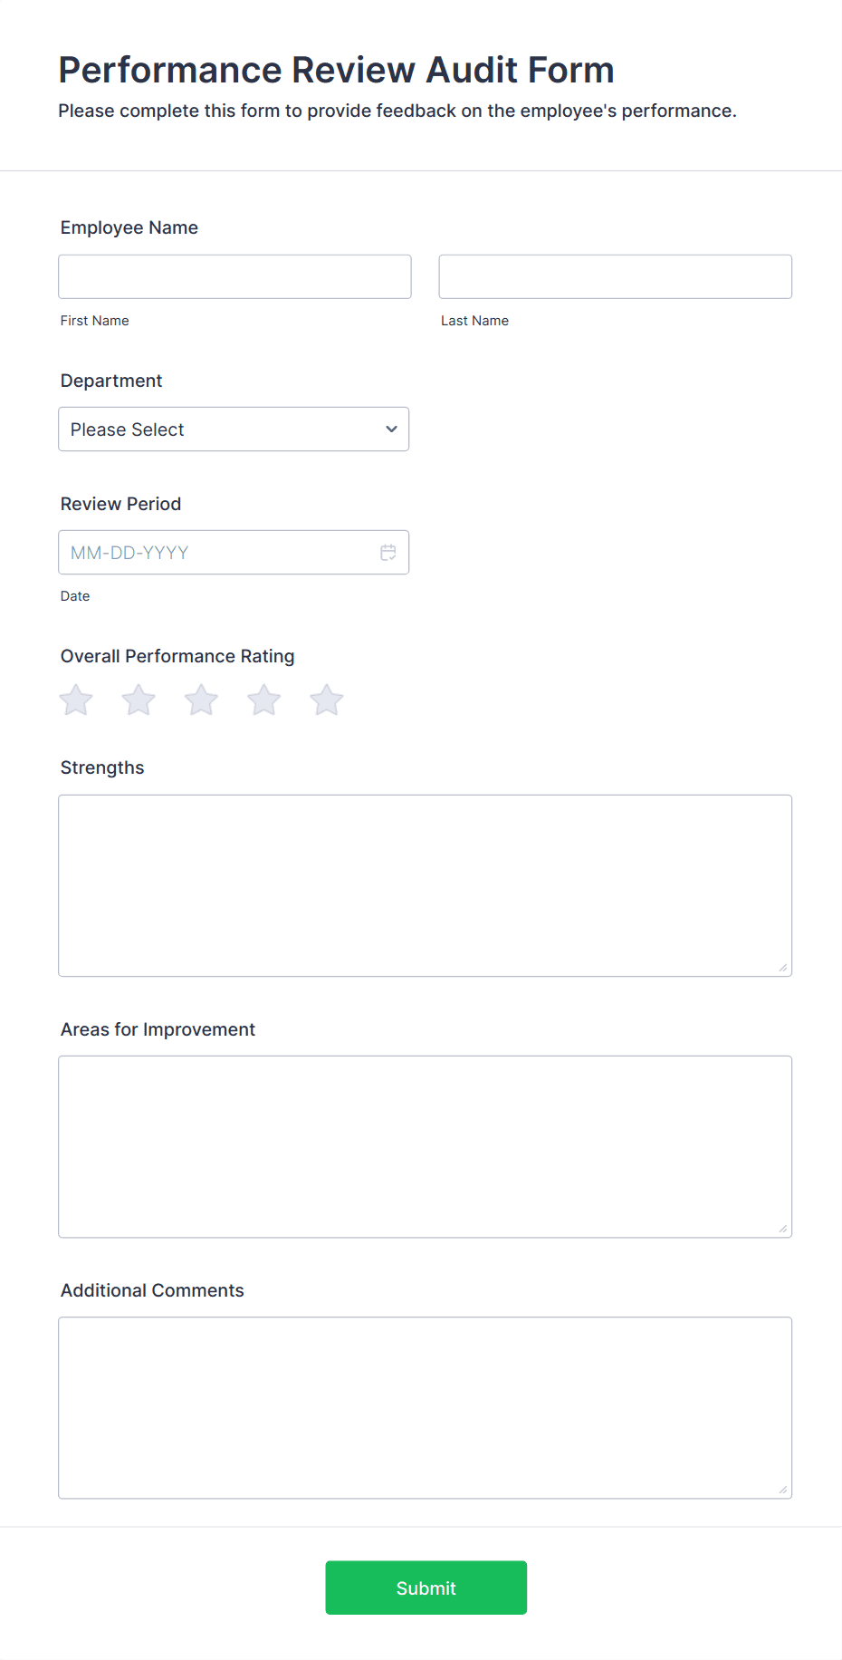Give a 5-star rating by clicking last star

pos(326,700)
